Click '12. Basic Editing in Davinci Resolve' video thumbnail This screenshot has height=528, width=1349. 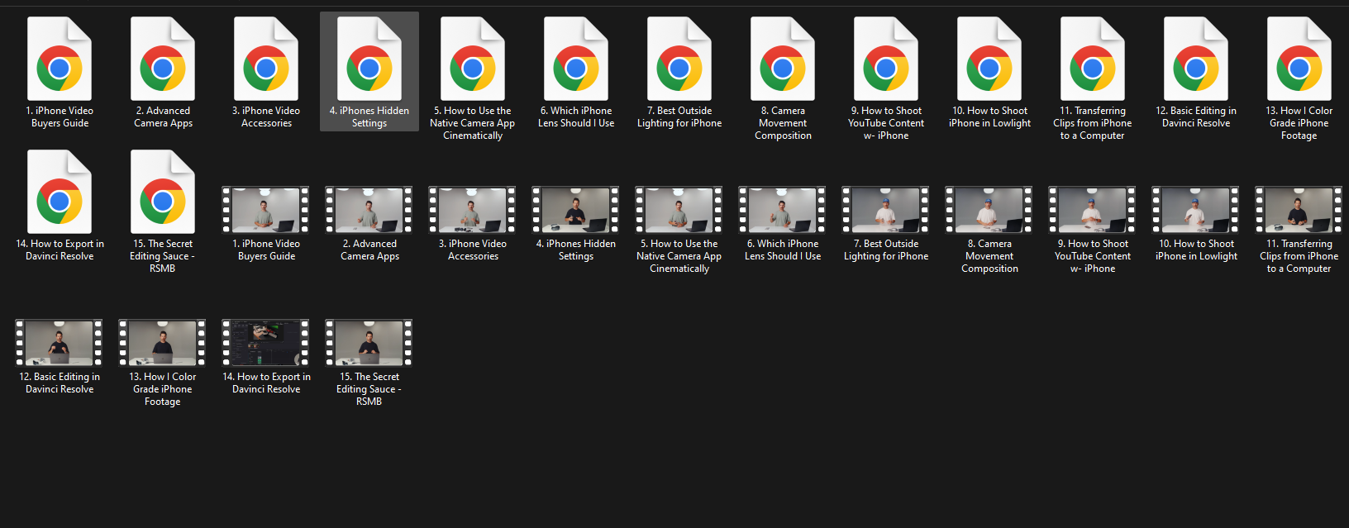click(x=60, y=343)
